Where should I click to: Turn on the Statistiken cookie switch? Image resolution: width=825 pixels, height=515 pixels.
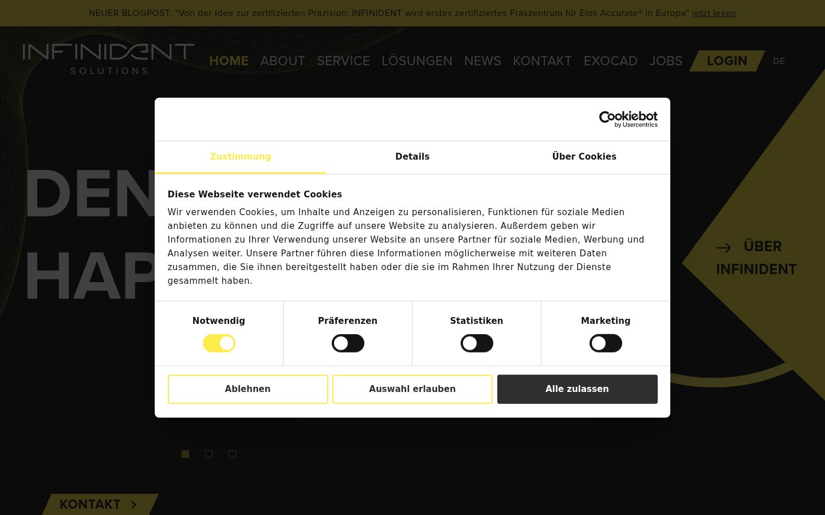(x=477, y=343)
